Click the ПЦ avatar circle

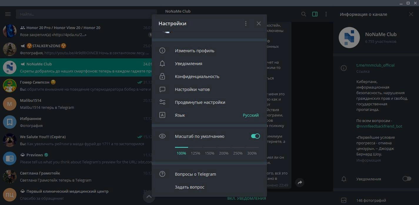[10, 195]
